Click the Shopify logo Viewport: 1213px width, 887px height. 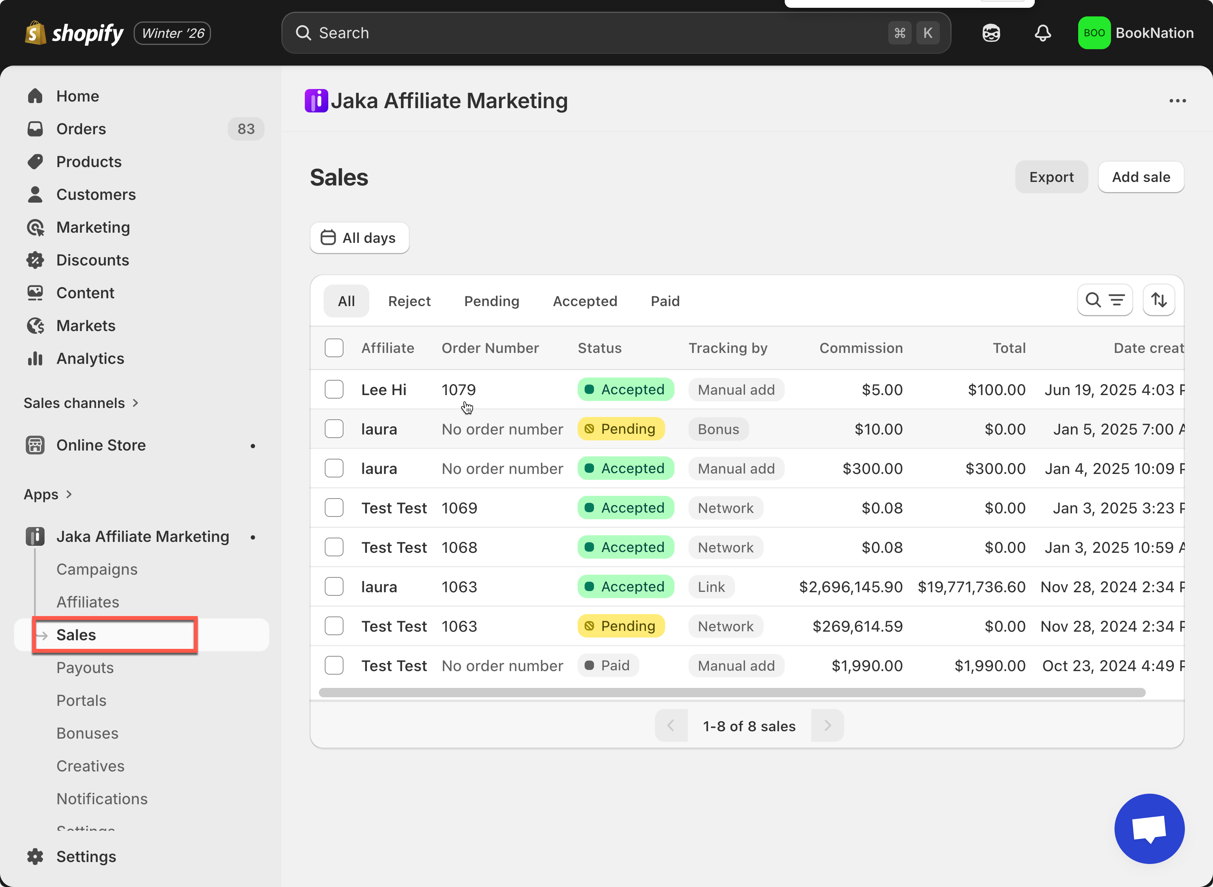pos(73,33)
